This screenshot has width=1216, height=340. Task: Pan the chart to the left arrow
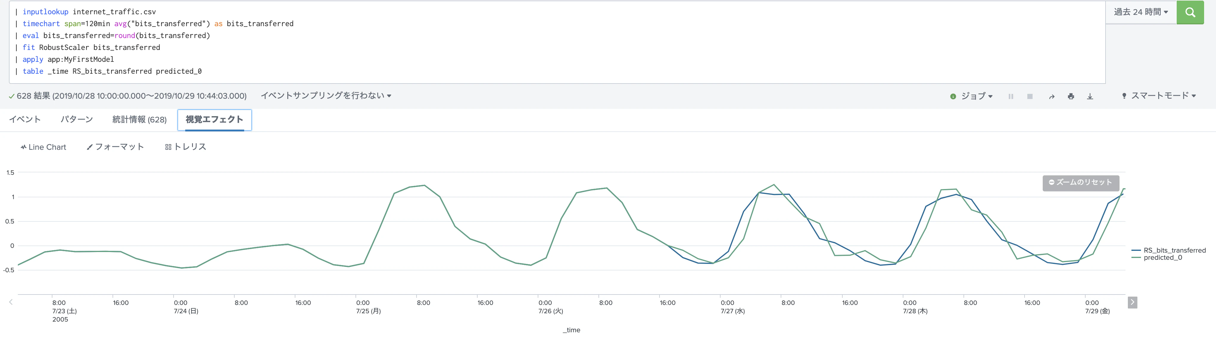(11, 302)
